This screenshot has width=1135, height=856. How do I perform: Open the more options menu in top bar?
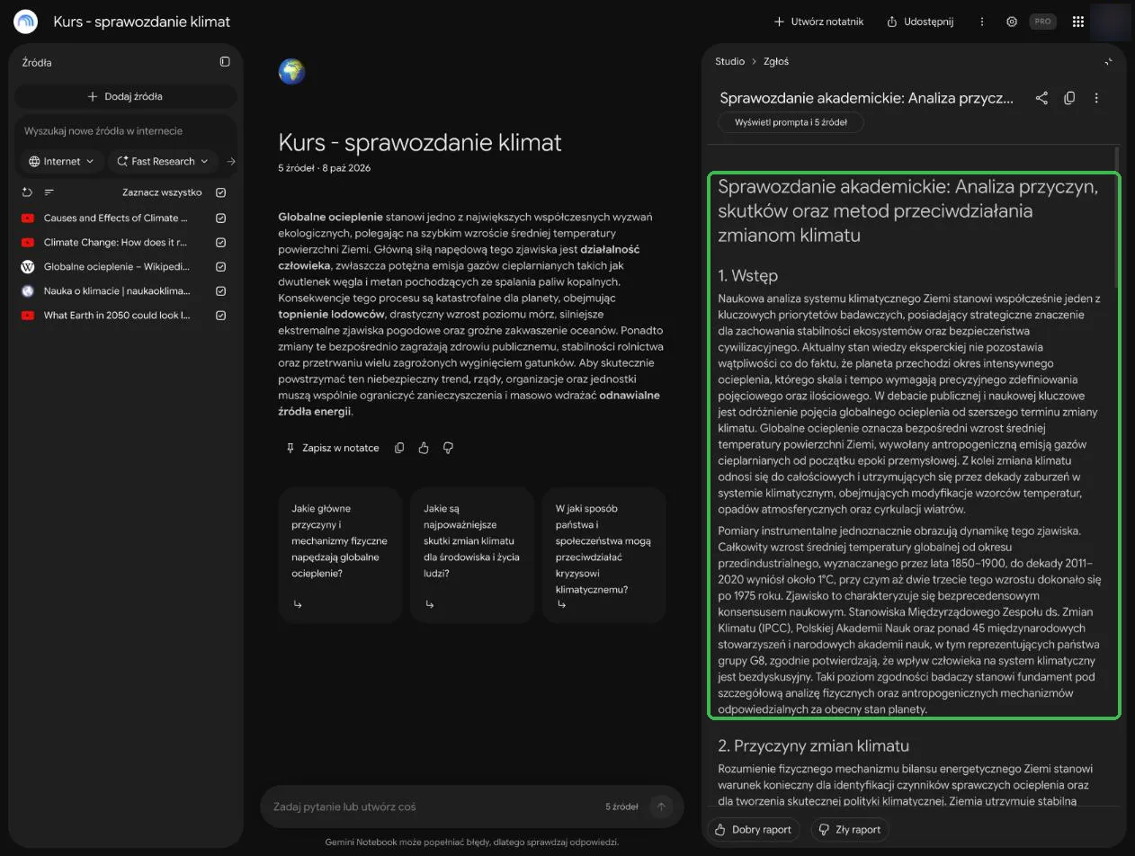click(982, 22)
